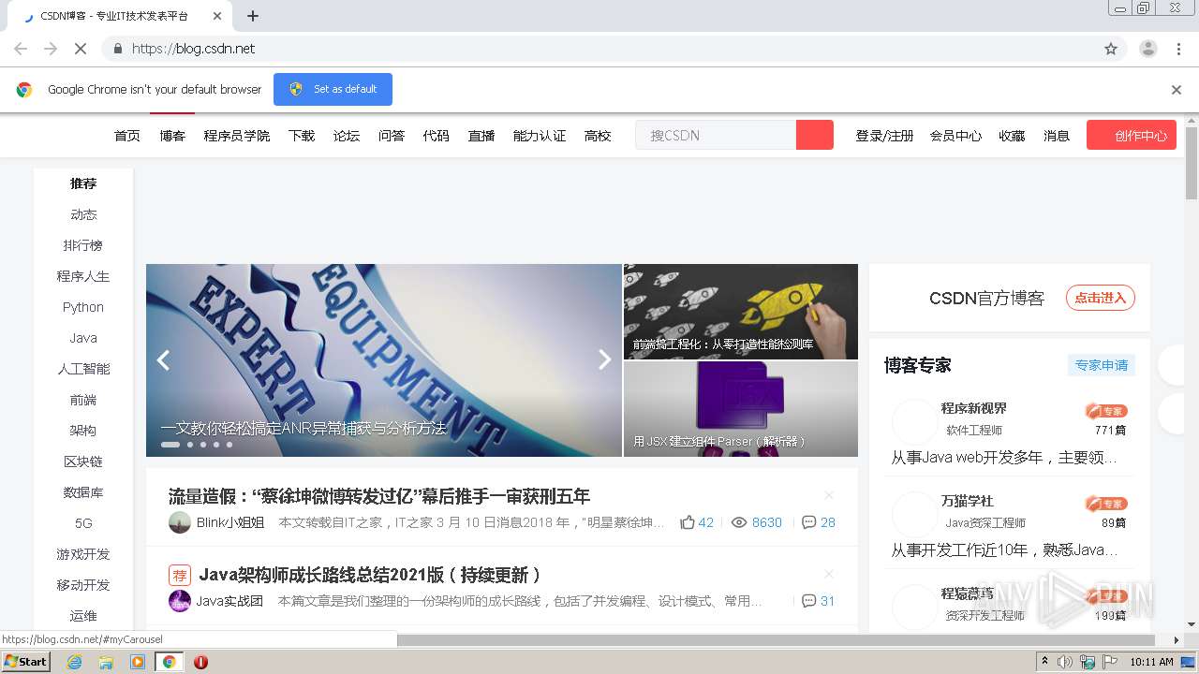Open 收藏 link
1199x674 pixels.
[1012, 136]
